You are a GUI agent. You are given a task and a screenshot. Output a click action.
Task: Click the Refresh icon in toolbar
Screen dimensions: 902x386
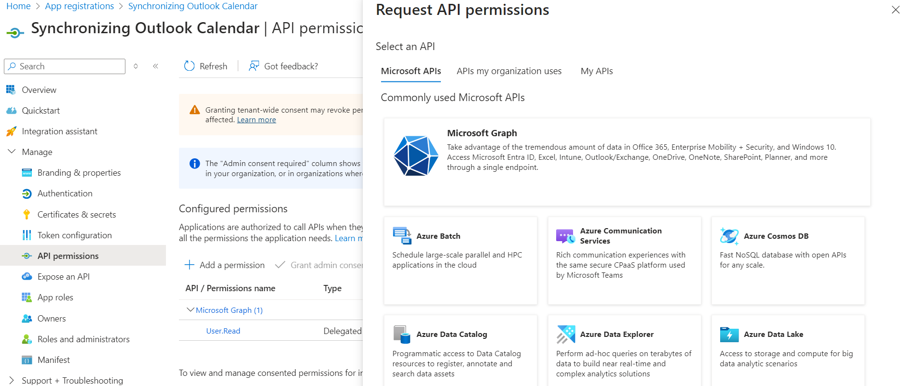[x=190, y=66]
